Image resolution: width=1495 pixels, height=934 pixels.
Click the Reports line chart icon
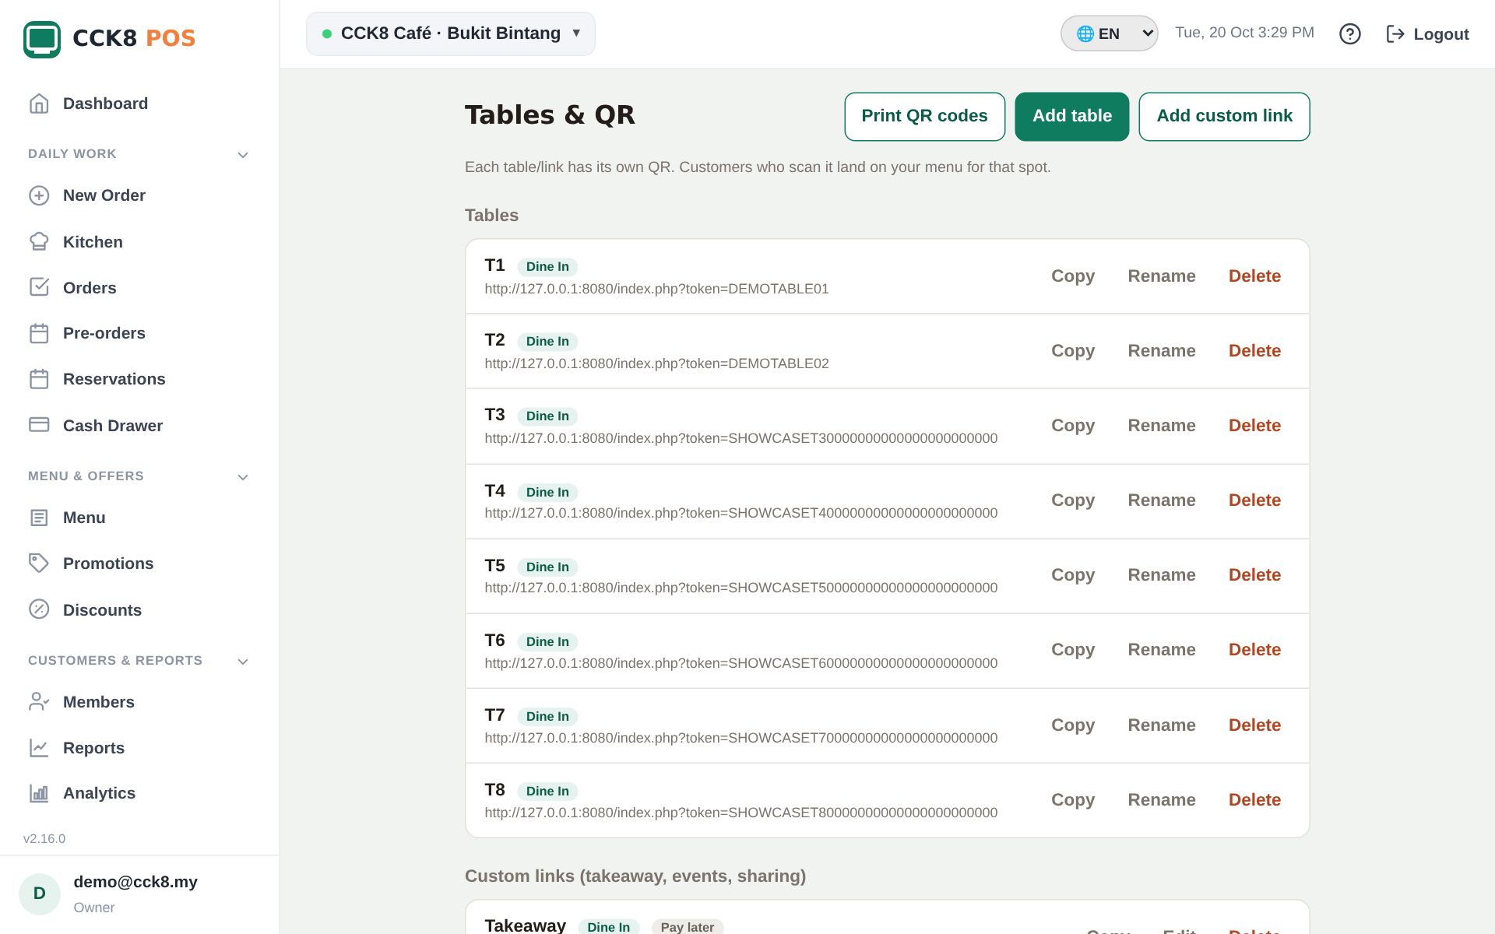click(39, 748)
